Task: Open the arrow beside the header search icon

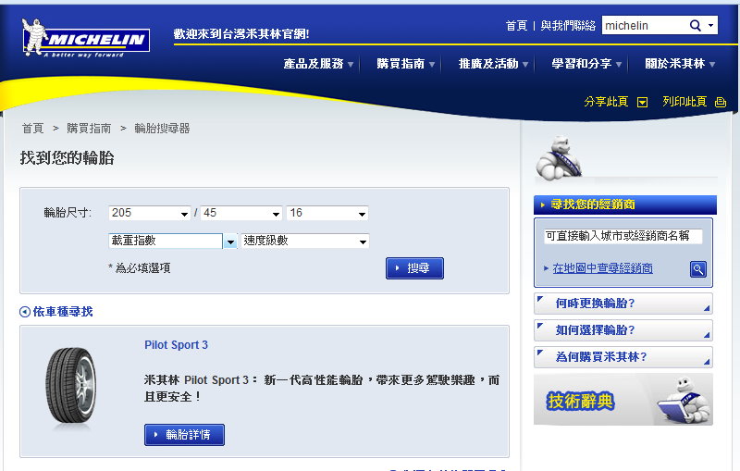Action: [x=710, y=26]
